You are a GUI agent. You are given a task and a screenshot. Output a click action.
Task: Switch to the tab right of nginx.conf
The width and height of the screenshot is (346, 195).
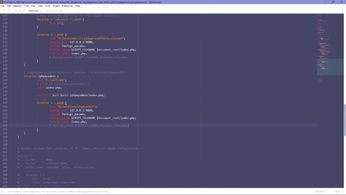(52, 11)
